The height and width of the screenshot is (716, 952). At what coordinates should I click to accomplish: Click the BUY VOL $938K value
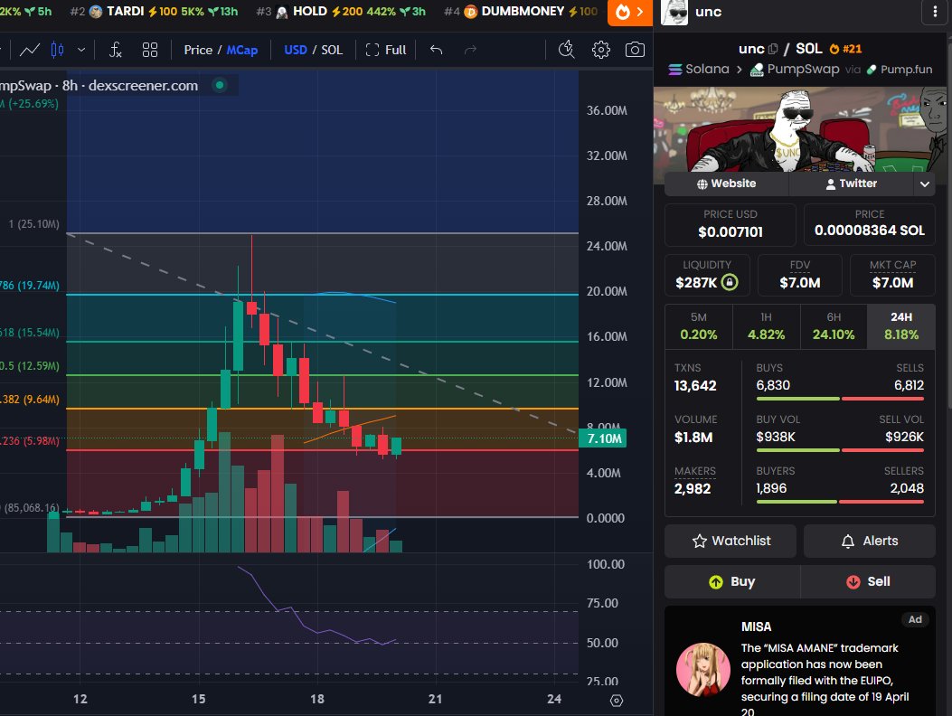pos(776,438)
